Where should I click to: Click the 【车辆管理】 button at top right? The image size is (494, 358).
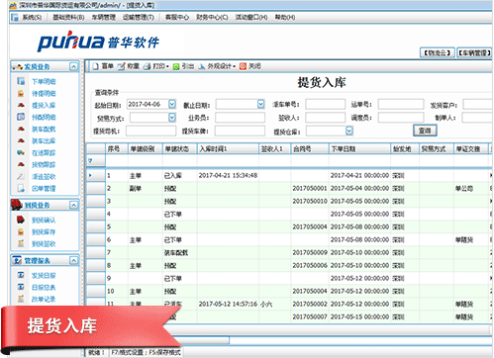click(474, 52)
